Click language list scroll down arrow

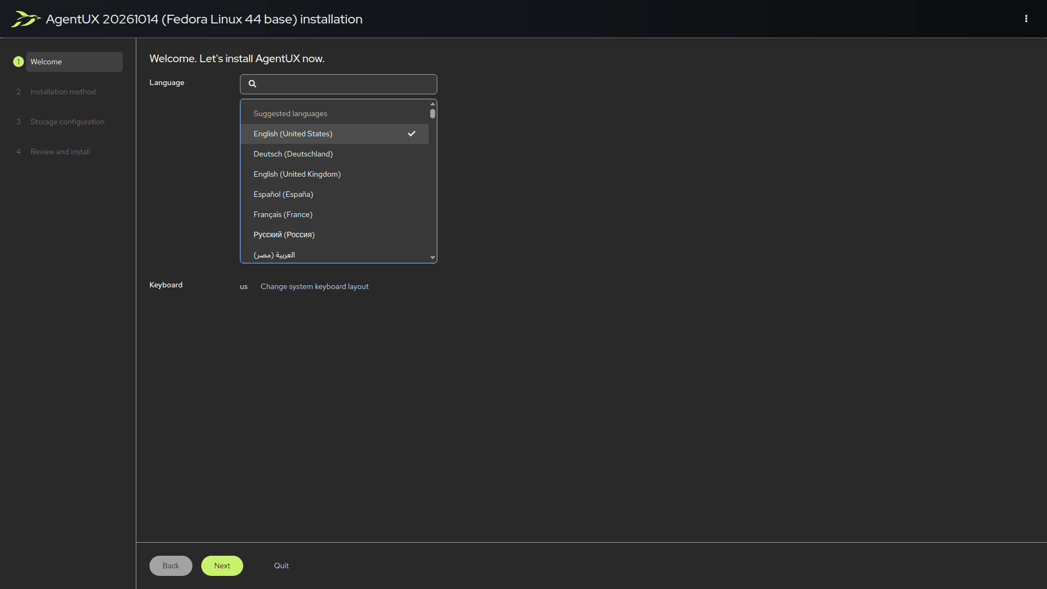click(x=432, y=257)
